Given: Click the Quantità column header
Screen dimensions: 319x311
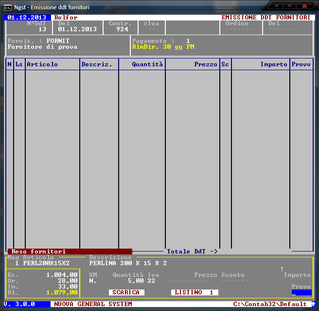Looking at the screenshot, I should coord(147,64).
